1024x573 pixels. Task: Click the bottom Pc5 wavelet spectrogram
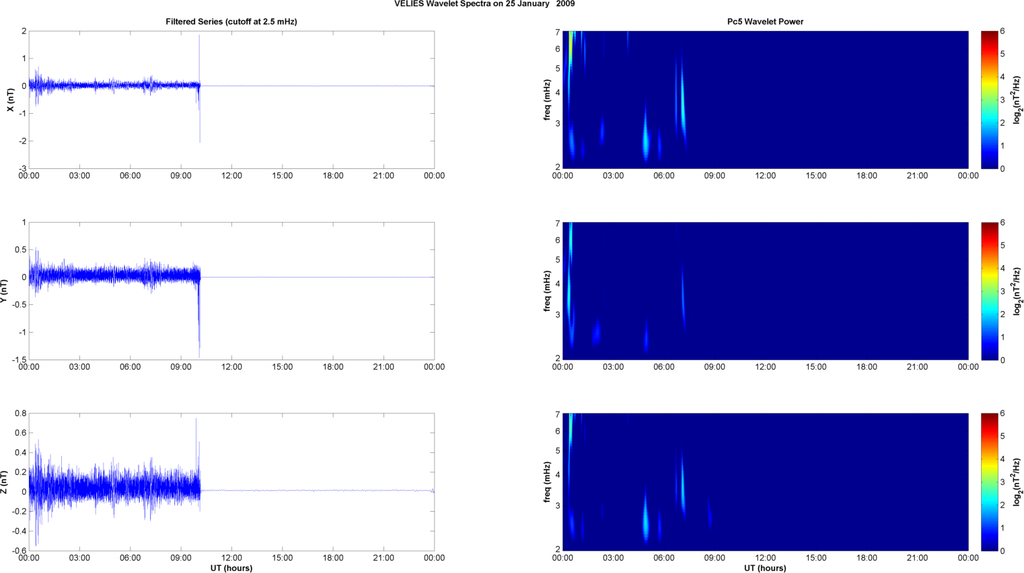coord(765,482)
